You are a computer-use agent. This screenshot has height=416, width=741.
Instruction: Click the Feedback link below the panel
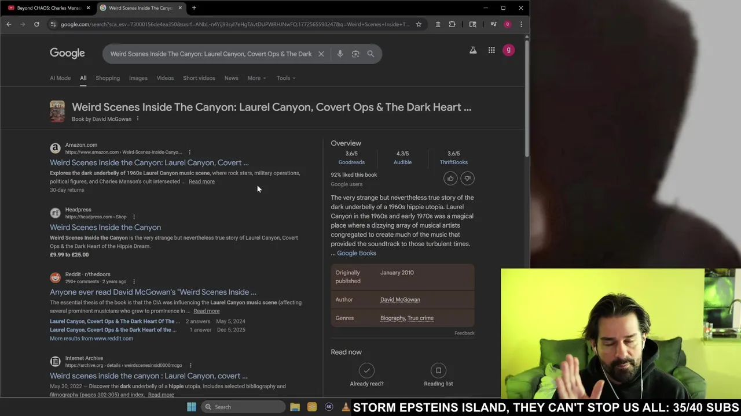tap(464, 333)
